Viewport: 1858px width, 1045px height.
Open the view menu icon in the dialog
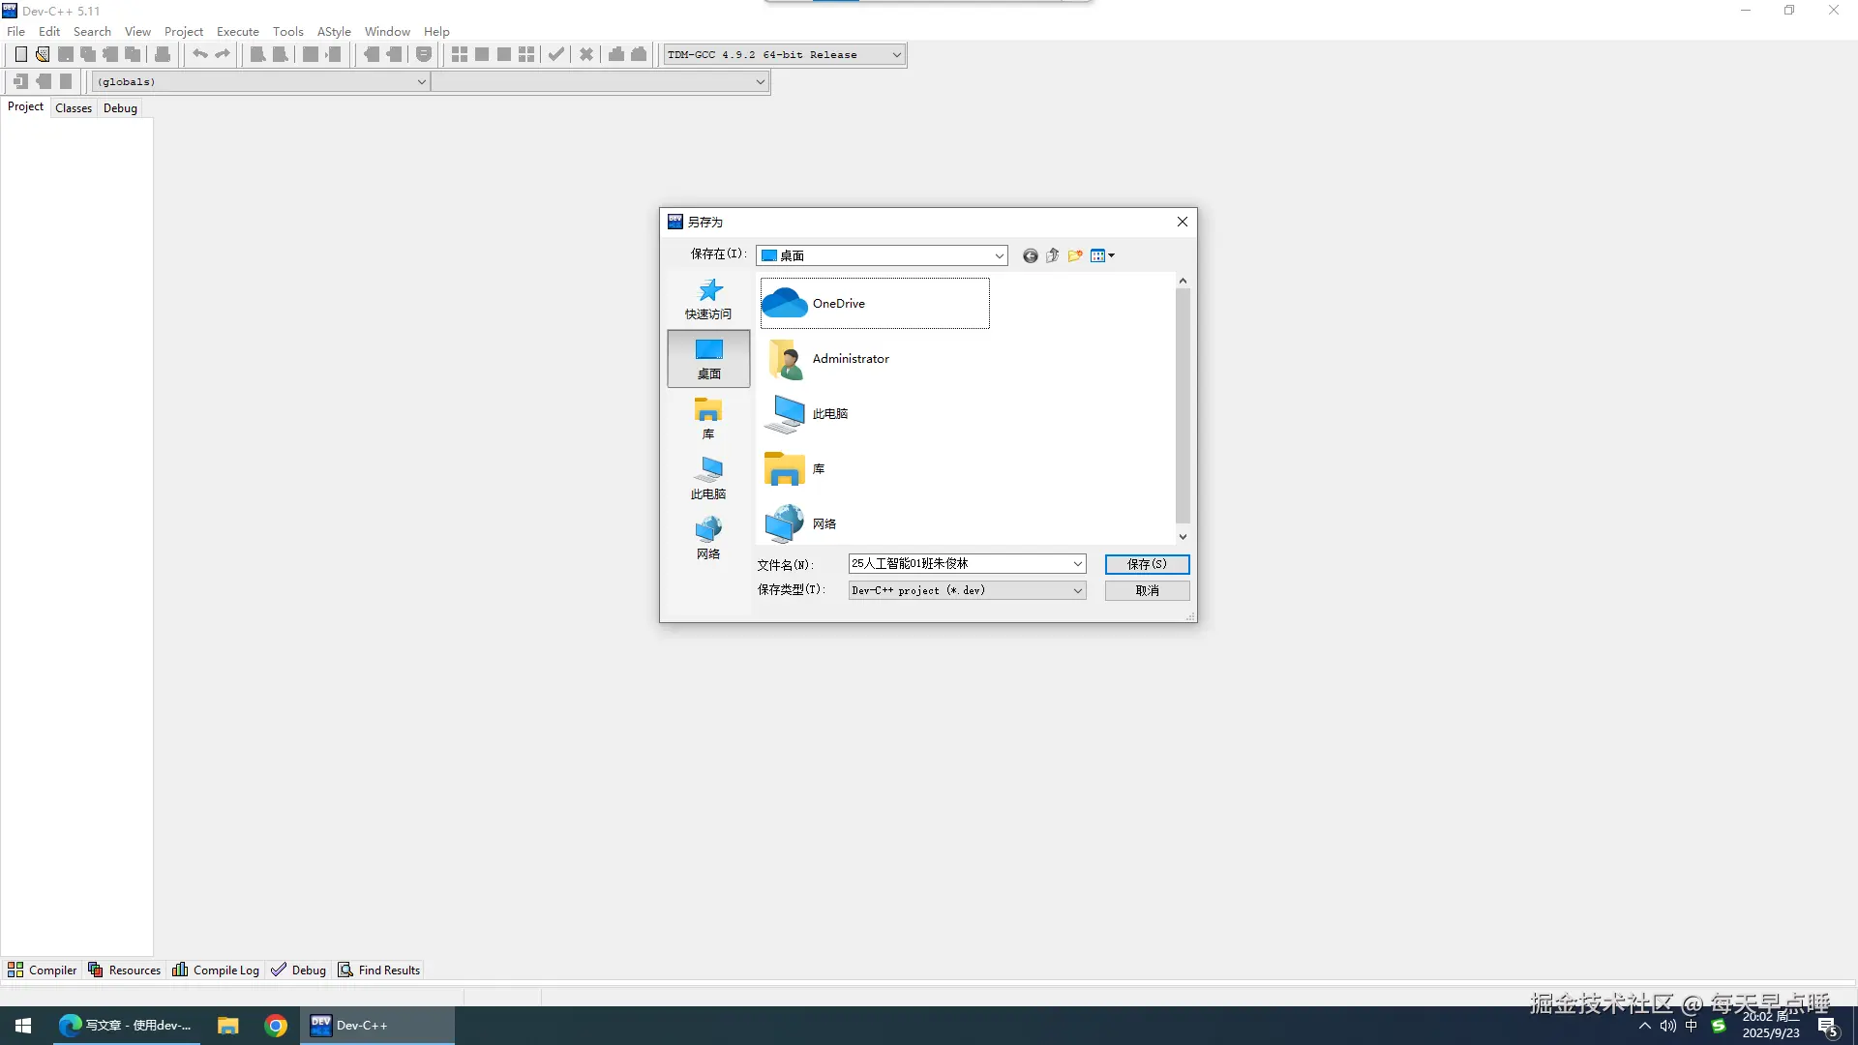click(x=1101, y=255)
